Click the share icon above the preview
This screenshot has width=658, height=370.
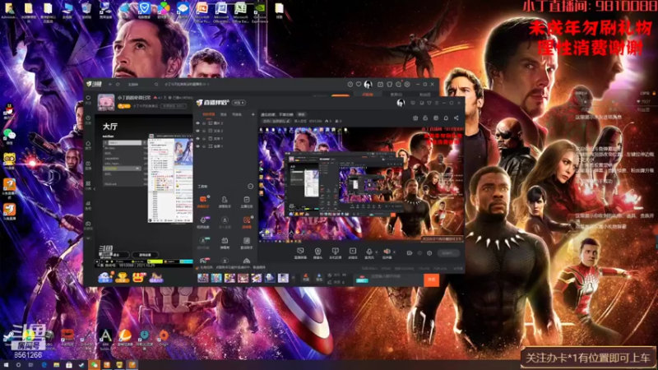click(x=456, y=118)
